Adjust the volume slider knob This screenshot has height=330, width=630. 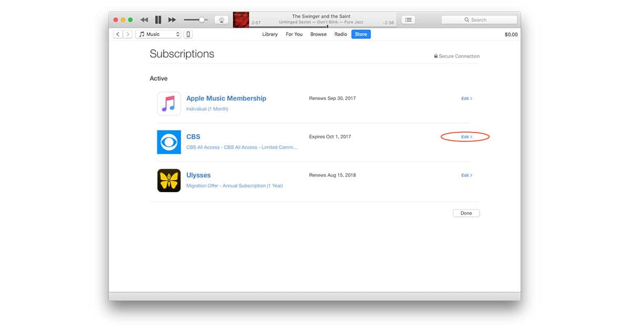coord(201,20)
